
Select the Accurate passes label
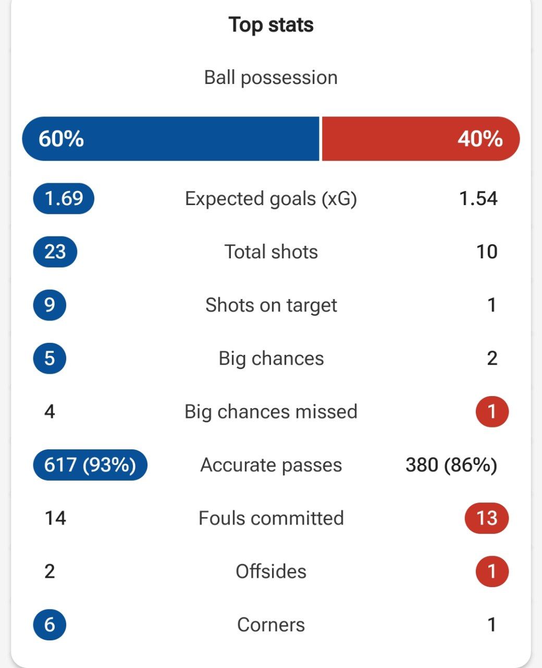pos(271,465)
